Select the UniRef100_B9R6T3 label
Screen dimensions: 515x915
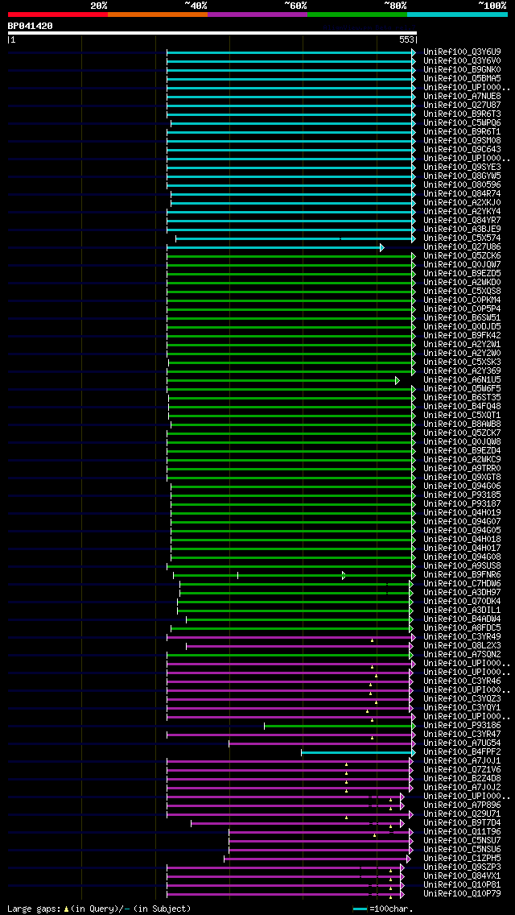point(462,114)
